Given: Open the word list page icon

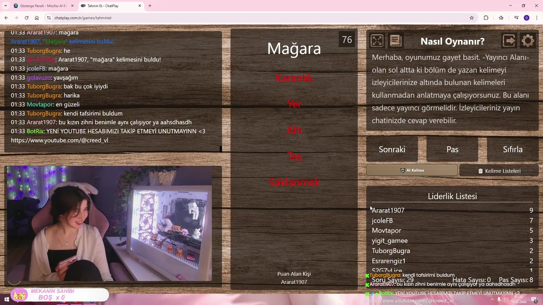Looking at the screenshot, I should 395,41.
